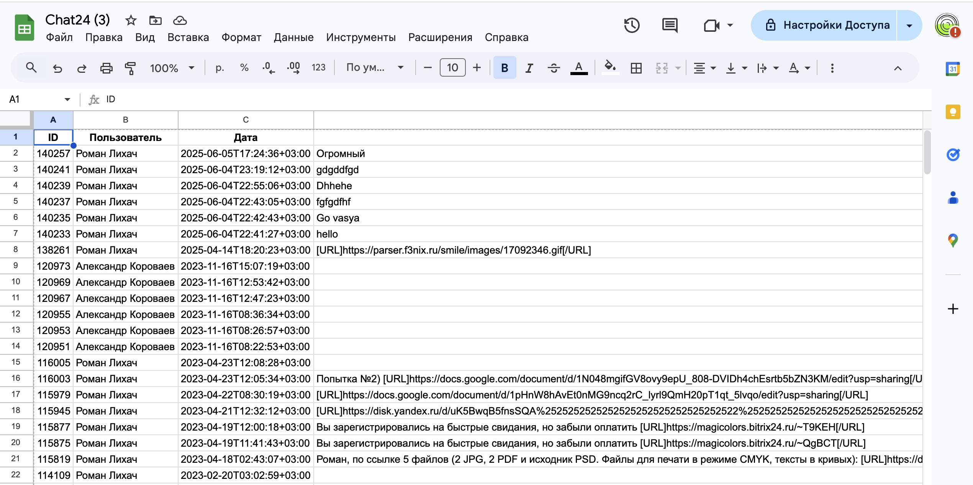Toggle bold formatting
Screen dimensions: 973x485
(x=505, y=68)
